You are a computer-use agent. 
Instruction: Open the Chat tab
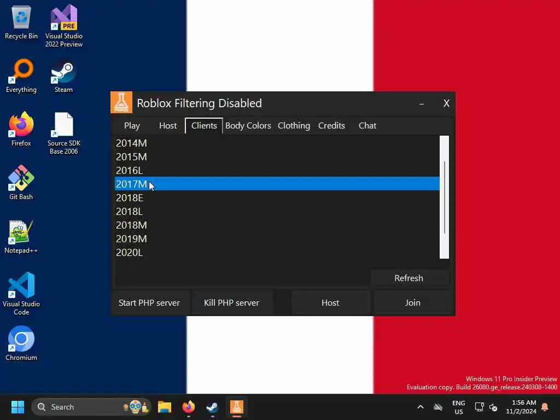[367, 126]
